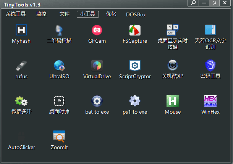
Task: Open the WinHex editor icon
Action: (x=210, y=101)
